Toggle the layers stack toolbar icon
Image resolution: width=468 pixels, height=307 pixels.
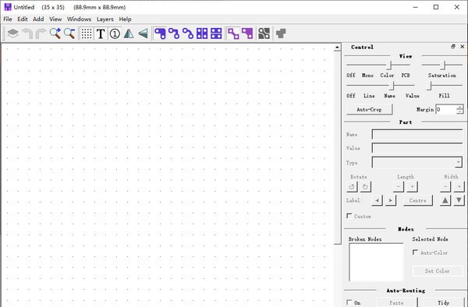tap(12, 34)
